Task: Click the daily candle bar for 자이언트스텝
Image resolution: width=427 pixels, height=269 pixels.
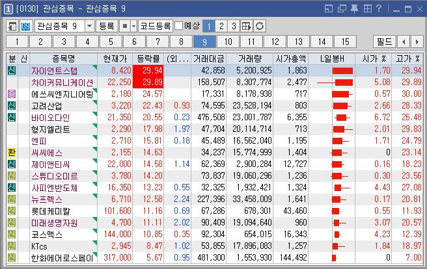Action: click(x=342, y=71)
